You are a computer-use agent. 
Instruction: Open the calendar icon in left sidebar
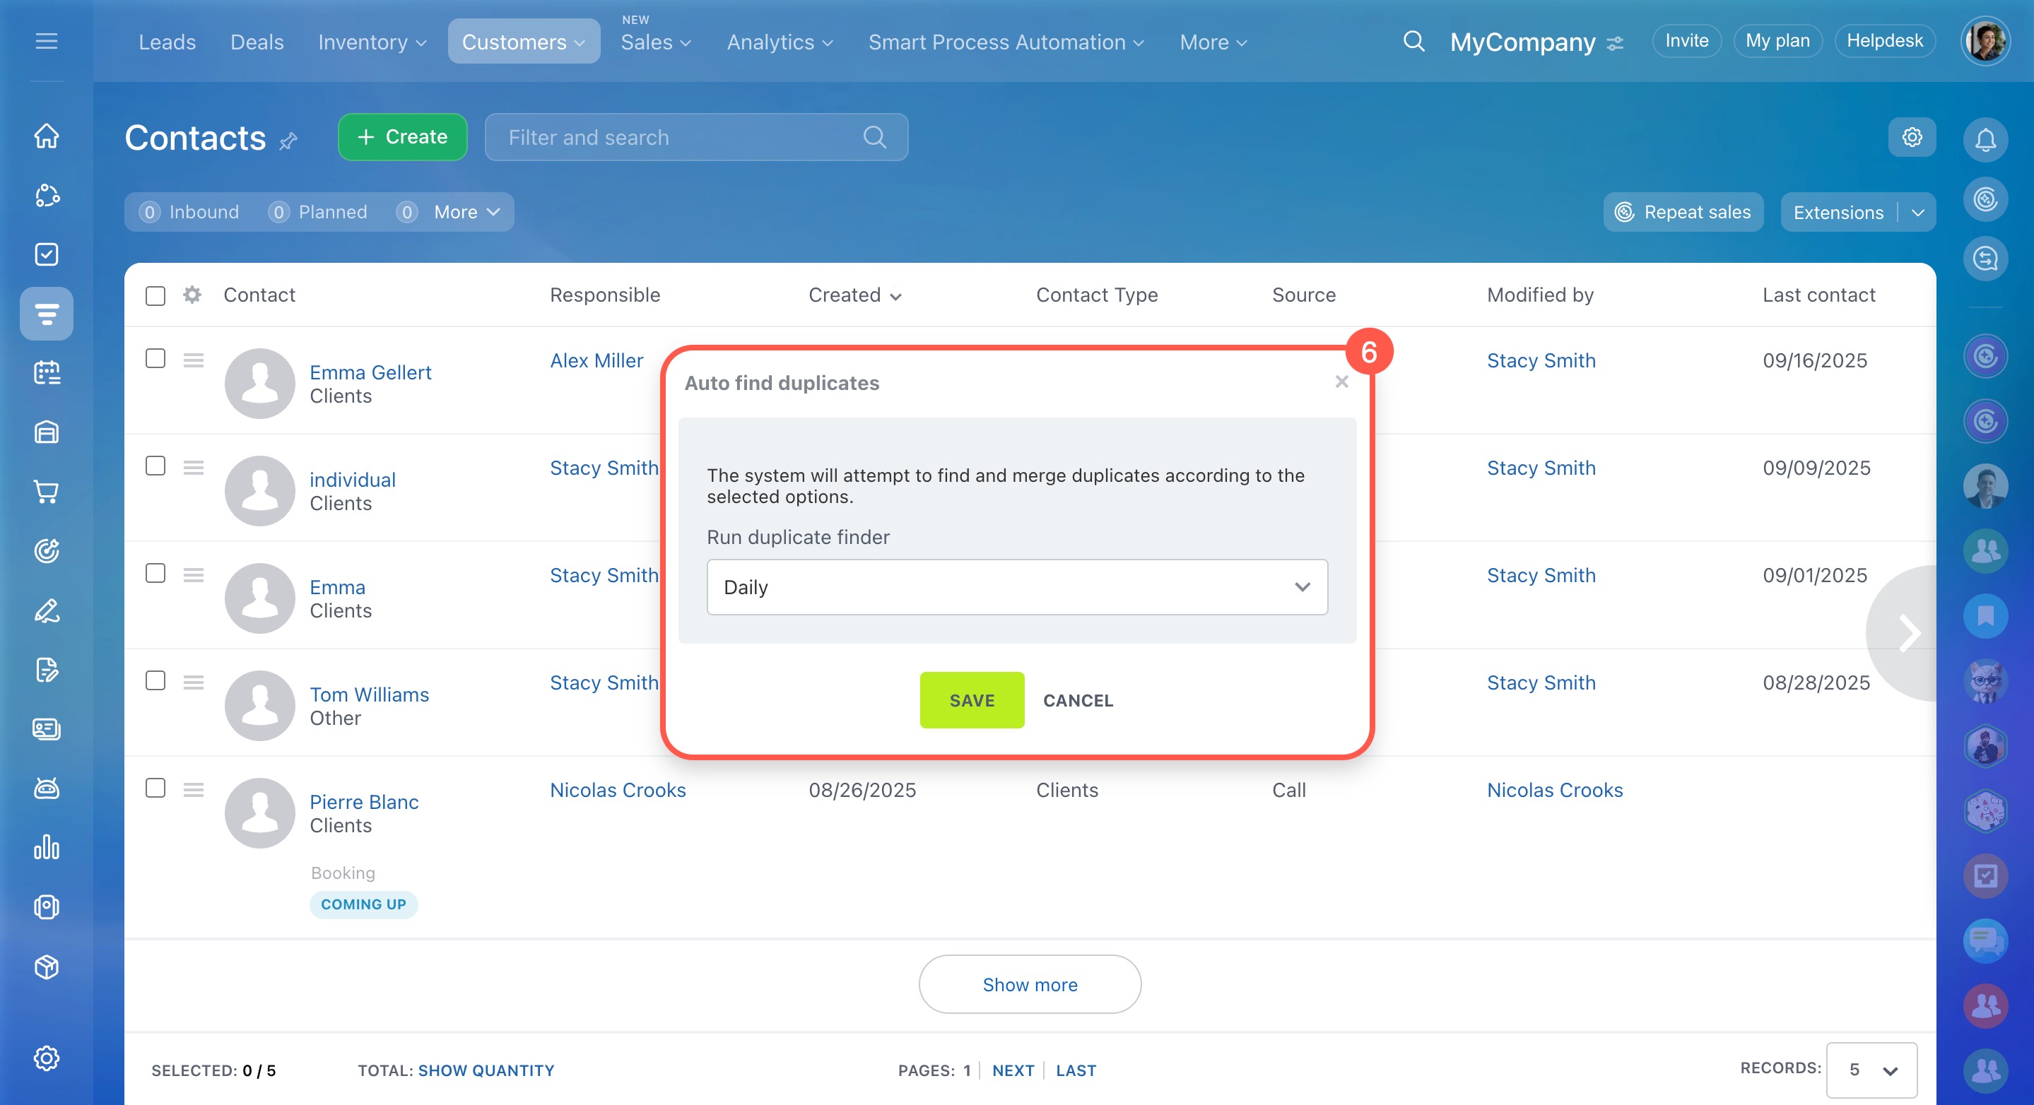tap(47, 372)
